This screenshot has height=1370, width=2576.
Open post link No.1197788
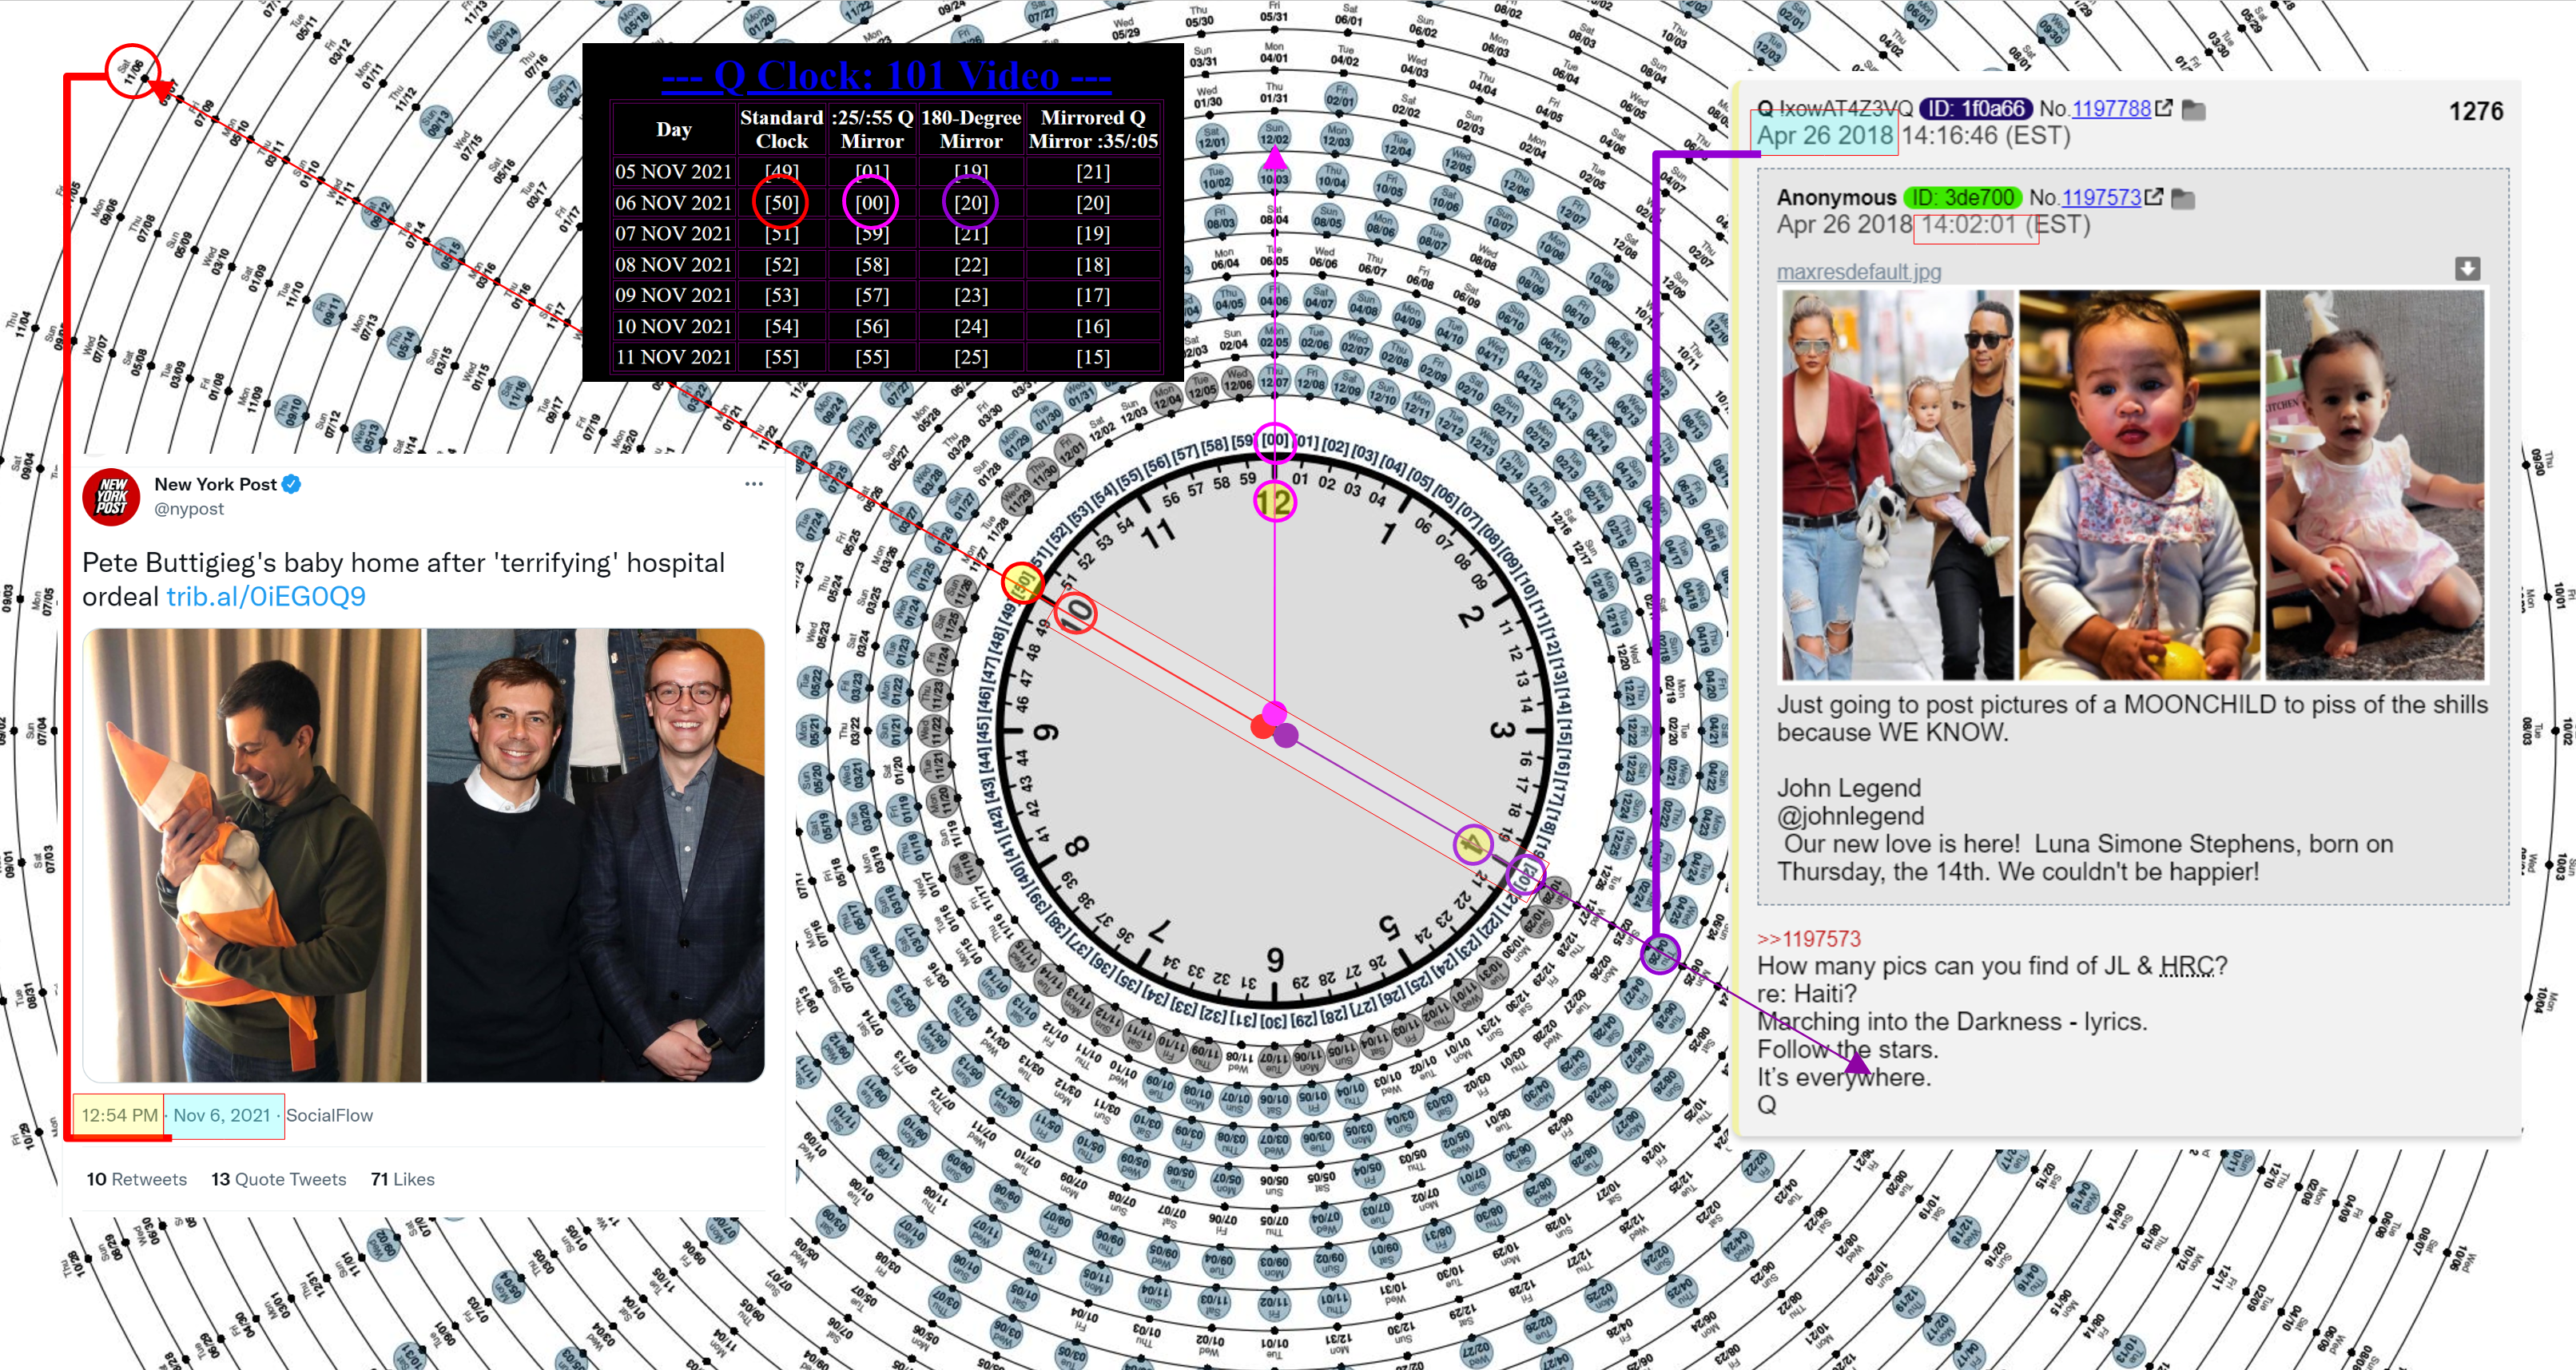(2111, 108)
